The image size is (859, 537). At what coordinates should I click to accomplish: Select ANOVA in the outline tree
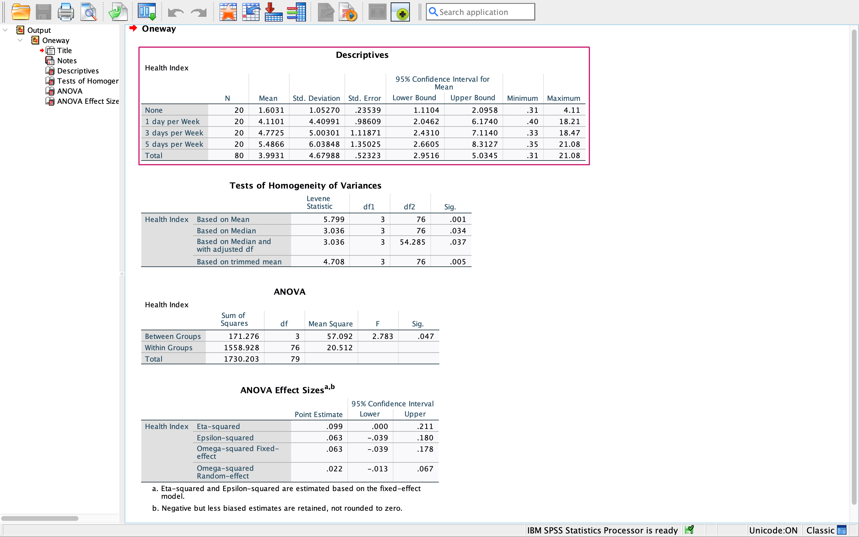pyautogui.click(x=70, y=91)
